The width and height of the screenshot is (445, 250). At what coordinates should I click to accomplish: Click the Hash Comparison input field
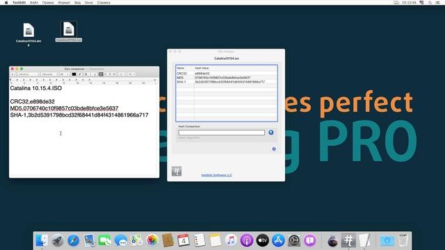[221, 133]
